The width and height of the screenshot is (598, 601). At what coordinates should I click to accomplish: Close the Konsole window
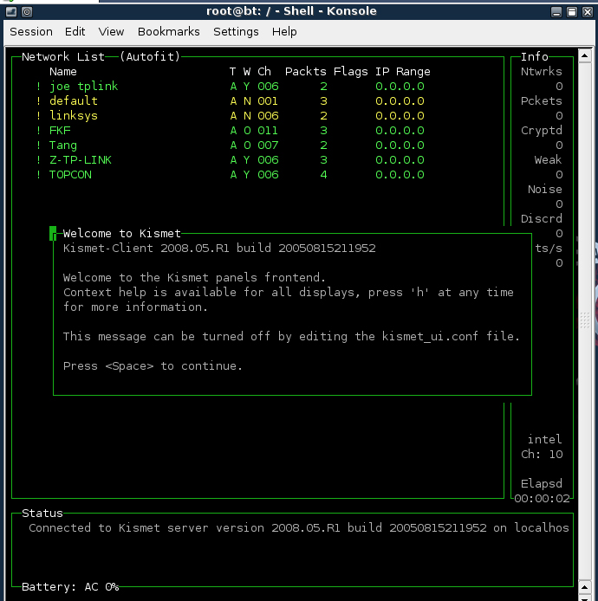point(587,12)
